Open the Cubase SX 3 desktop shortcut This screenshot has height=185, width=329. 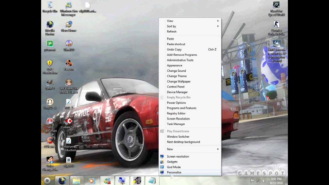[x=69, y=123]
